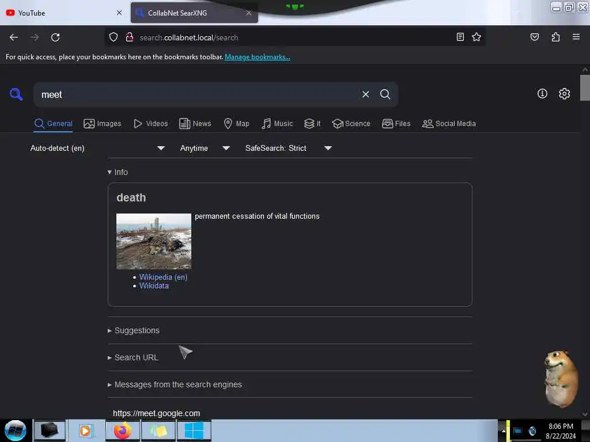
Task: Click the lock site security icon
Action: (130, 37)
